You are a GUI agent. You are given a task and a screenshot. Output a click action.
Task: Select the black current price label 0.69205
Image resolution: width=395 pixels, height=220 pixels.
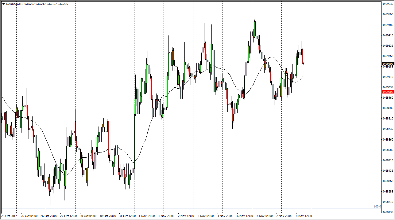[x=388, y=64]
